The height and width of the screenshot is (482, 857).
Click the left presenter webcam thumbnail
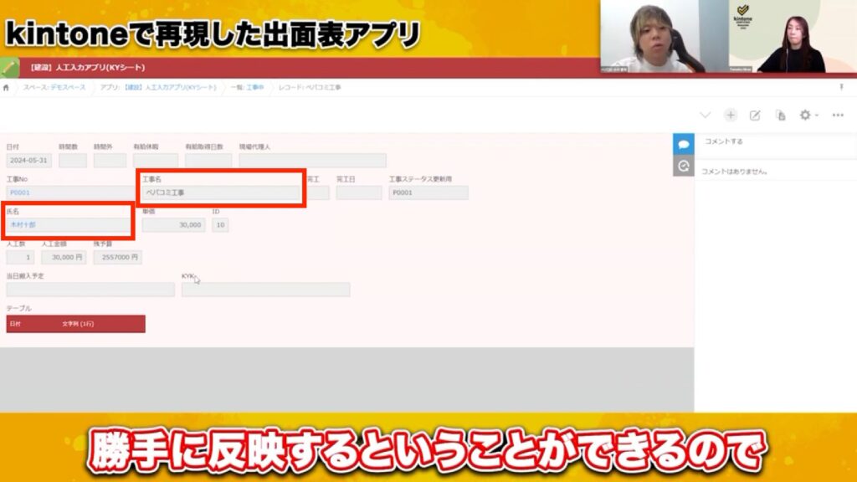click(665, 36)
